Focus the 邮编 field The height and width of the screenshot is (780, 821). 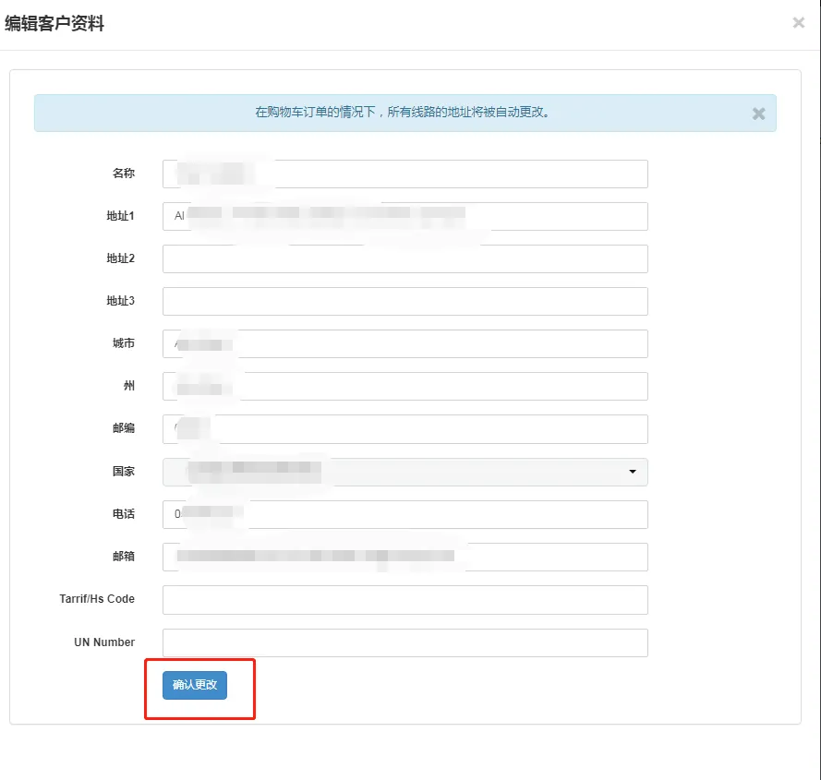tap(405, 429)
